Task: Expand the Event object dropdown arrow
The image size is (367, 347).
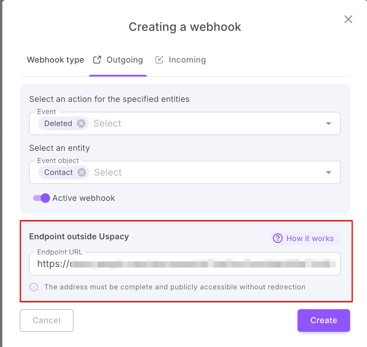Action: (x=329, y=172)
